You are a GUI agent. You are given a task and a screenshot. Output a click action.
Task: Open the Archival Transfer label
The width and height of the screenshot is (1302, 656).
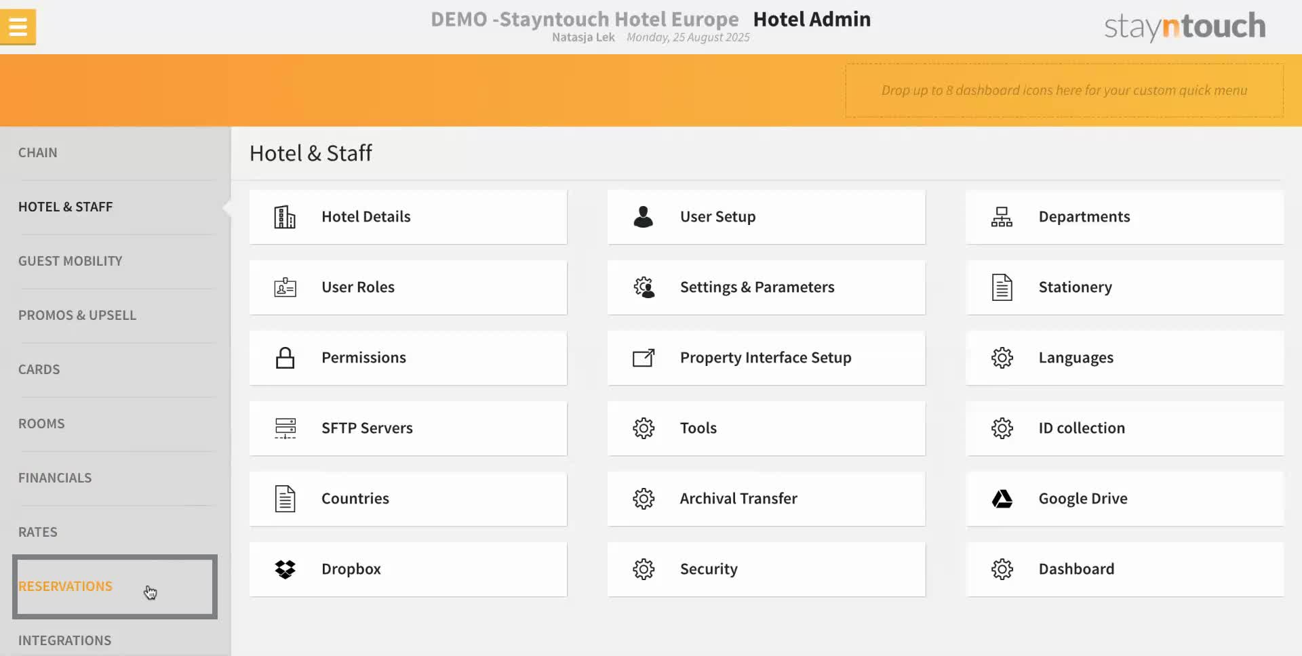[x=738, y=499]
